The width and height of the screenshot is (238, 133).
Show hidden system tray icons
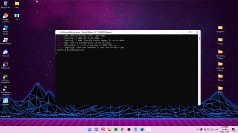pyautogui.click(x=197, y=129)
